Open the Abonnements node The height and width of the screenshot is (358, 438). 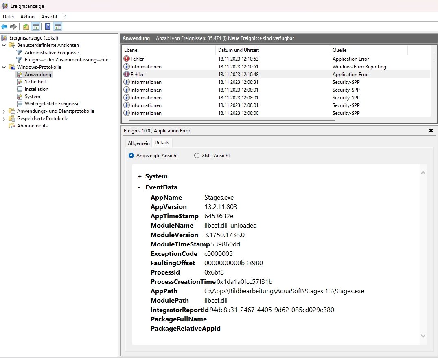point(32,126)
